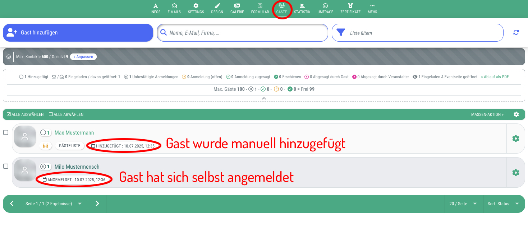Click the group icon badge under Max Mustermann
Viewport: 528px width, 225px height.
click(x=45, y=146)
